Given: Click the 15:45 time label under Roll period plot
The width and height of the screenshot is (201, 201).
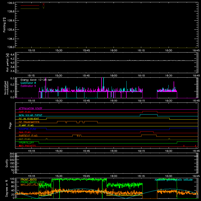Looking at the screenshot, I should [x=86, y=76].
